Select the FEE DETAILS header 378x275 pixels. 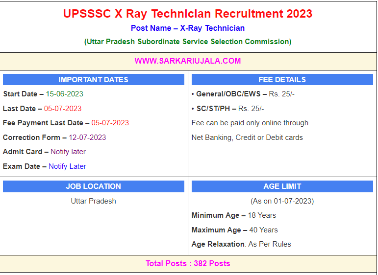click(x=282, y=80)
